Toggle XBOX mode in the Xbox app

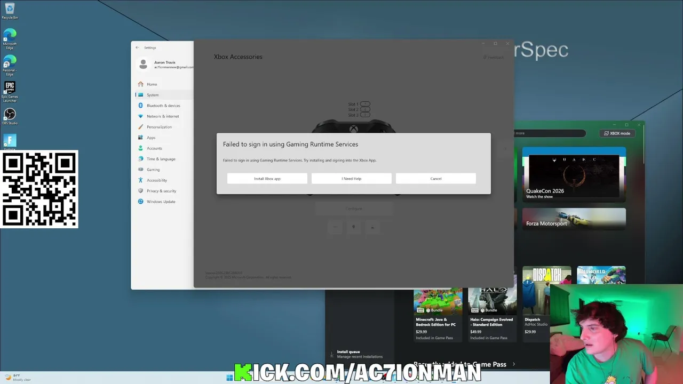(617, 133)
